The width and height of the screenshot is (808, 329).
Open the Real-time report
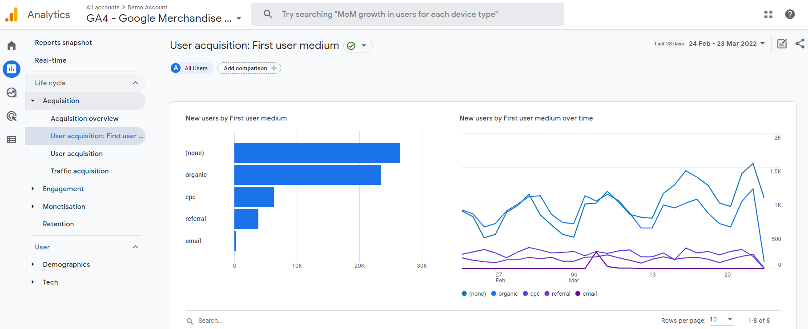(51, 60)
